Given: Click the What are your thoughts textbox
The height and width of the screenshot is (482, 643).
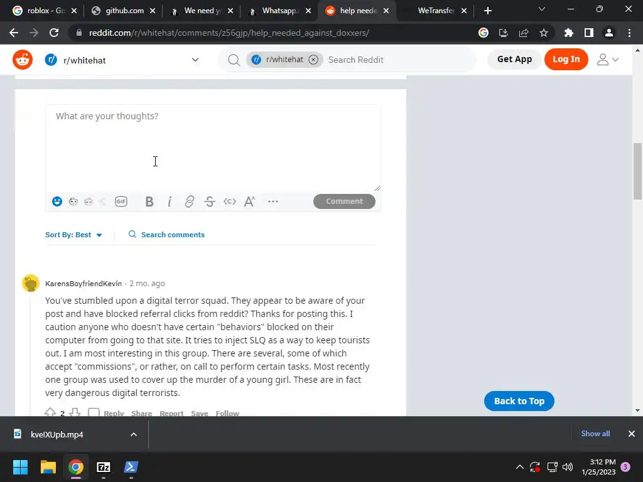Looking at the screenshot, I should (x=213, y=148).
